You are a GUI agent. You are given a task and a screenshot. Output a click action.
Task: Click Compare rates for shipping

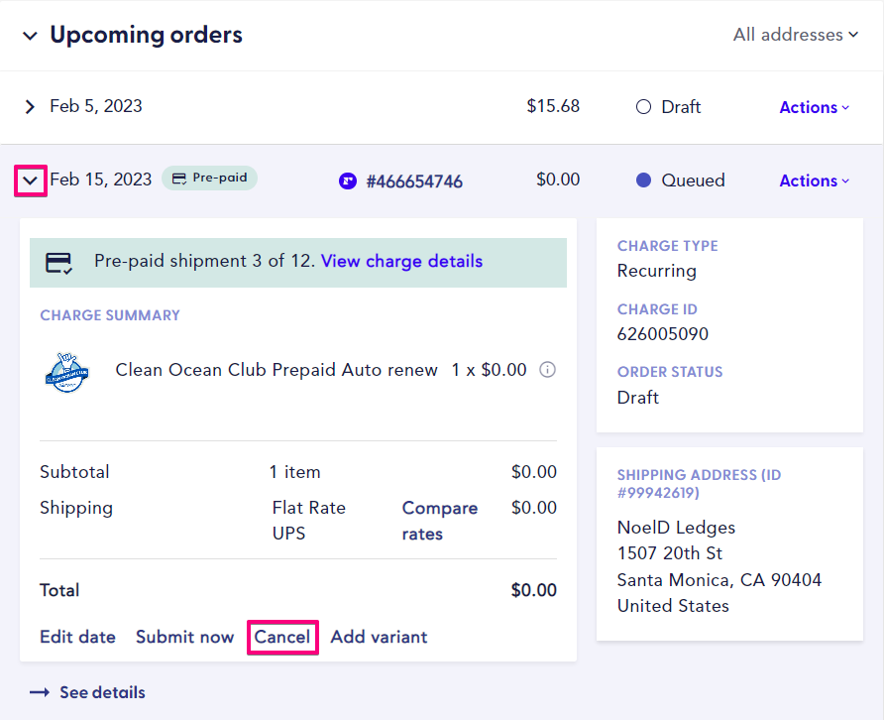(x=439, y=521)
